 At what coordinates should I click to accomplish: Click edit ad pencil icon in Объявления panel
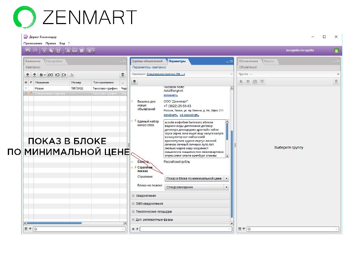248,82
